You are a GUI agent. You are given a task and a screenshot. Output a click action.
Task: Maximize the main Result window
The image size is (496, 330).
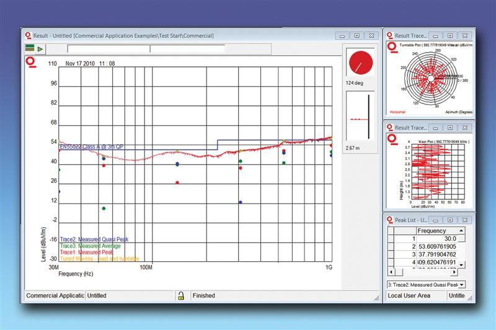tap(357, 36)
